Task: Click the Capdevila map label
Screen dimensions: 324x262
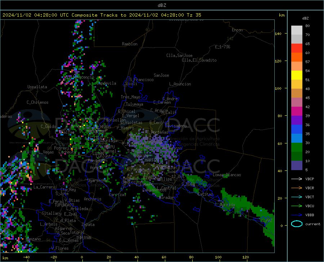Action: [x=106, y=83]
